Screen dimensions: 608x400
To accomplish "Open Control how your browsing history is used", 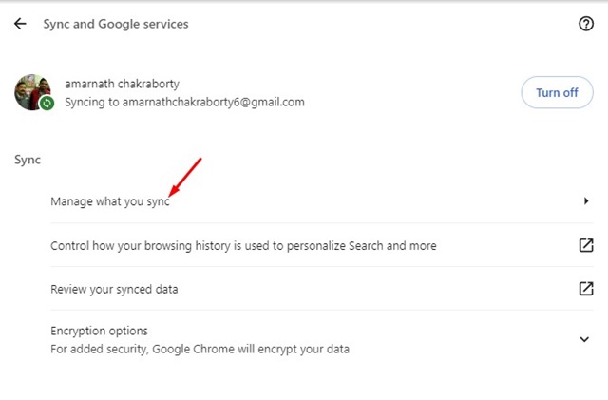I will click(x=243, y=245).
